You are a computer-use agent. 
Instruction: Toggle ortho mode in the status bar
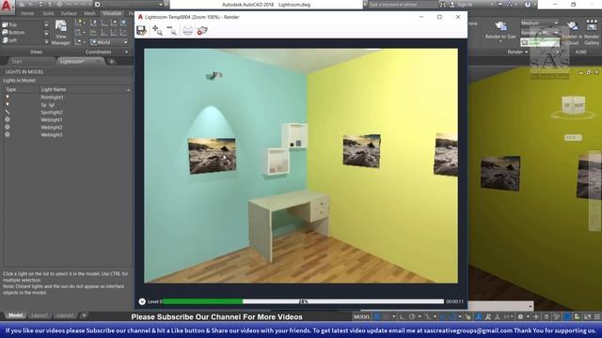(402, 317)
